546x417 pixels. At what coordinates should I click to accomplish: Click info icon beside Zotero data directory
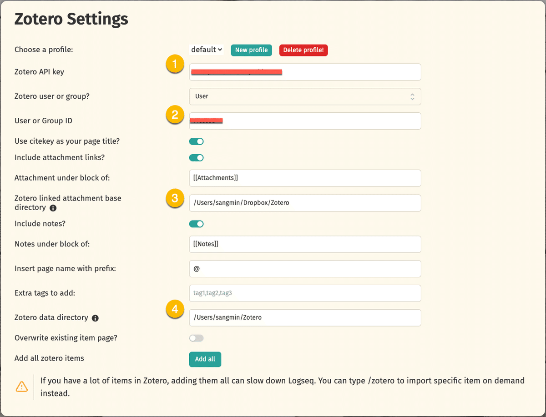click(x=95, y=318)
